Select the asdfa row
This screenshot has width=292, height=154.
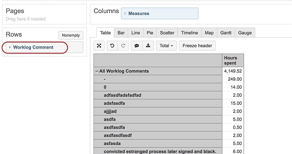(158, 119)
